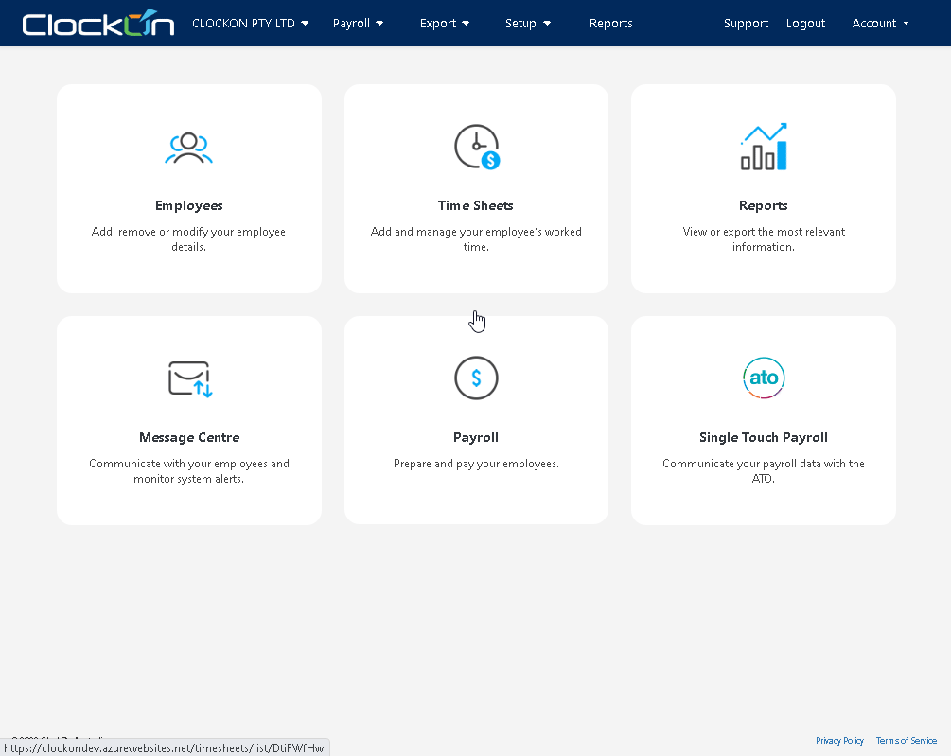Click 'Prepare and pay your employees.' text
The width and height of the screenshot is (951, 756).
tap(476, 464)
